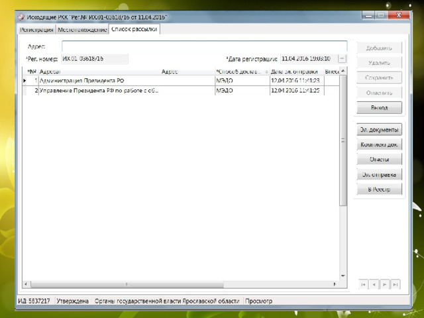Open date picker next to Дата регистрации
The height and width of the screenshot is (318, 424).
343,59
